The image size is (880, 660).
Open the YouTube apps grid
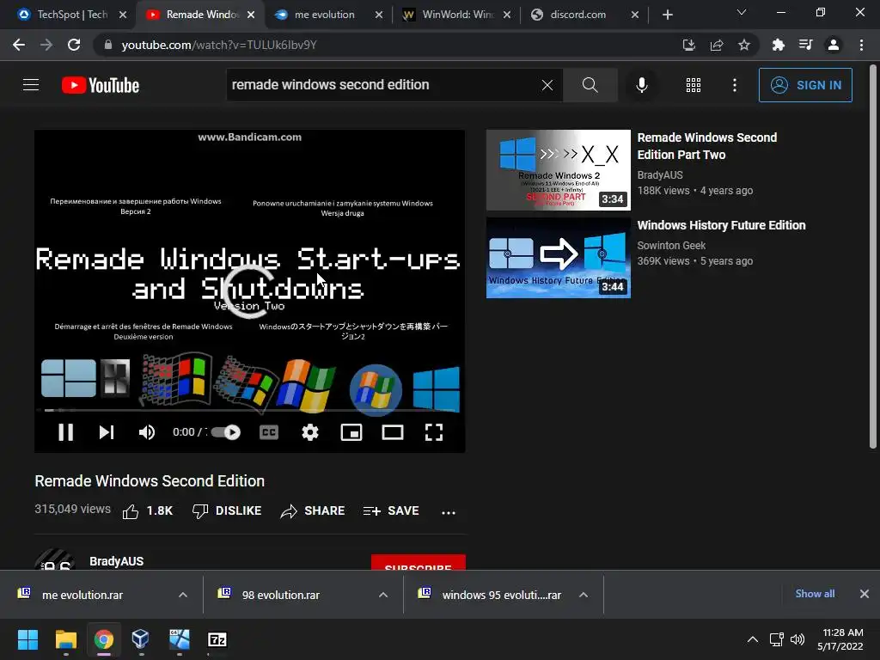tap(694, 85)
